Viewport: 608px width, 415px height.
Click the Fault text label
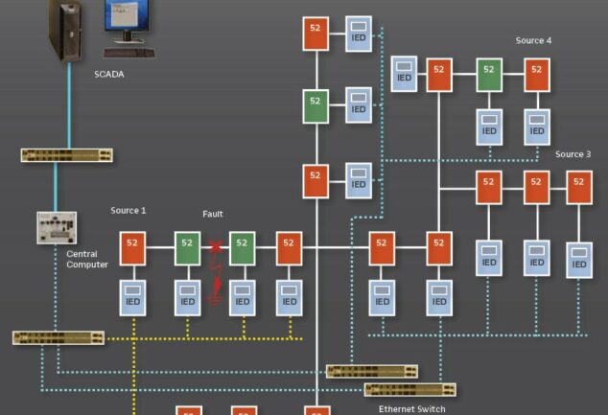(x=213, y=214)
